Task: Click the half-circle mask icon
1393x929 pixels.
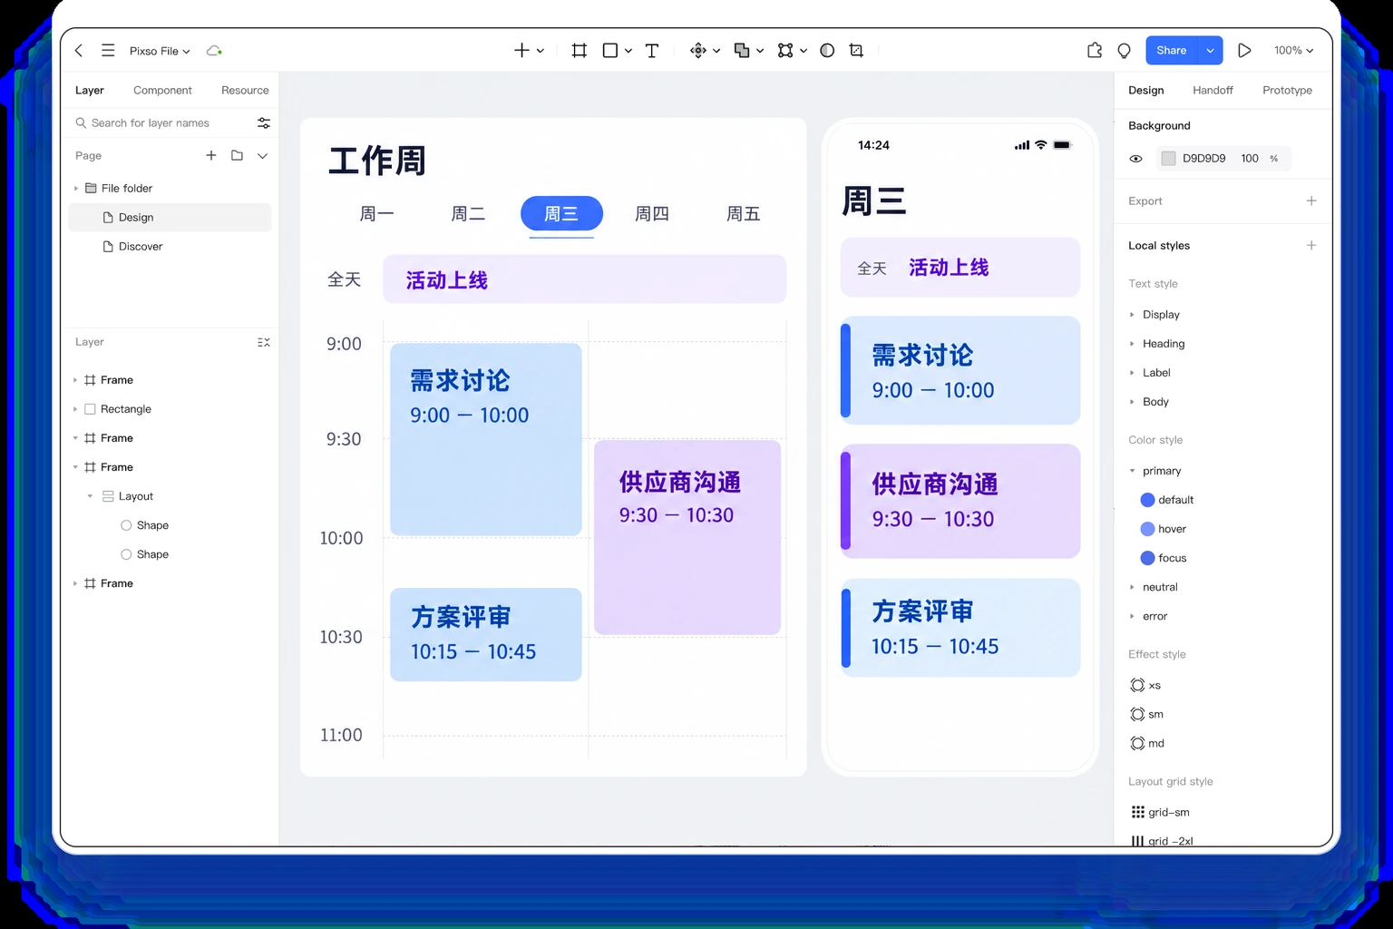Action: tap(827, 51)
